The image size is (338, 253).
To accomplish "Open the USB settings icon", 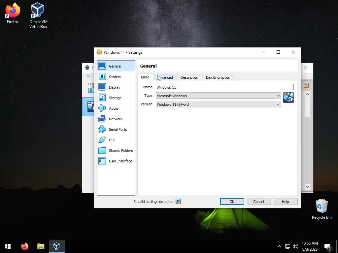I will (102, 140).
